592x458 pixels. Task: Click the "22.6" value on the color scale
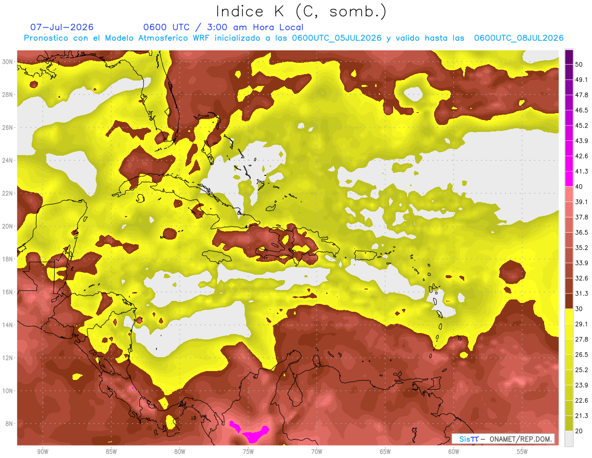pos(582,401)
